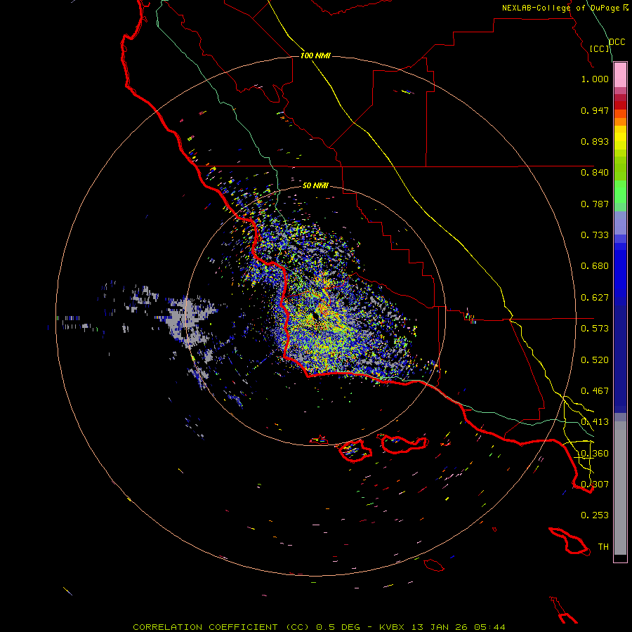Click the 0.733 color scale value
Image resolution: width=632 pixels, height=632 pixels.
(595, 235)
